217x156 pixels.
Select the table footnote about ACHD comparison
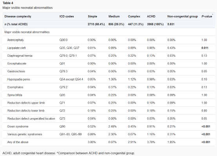[x=69, y=153]
